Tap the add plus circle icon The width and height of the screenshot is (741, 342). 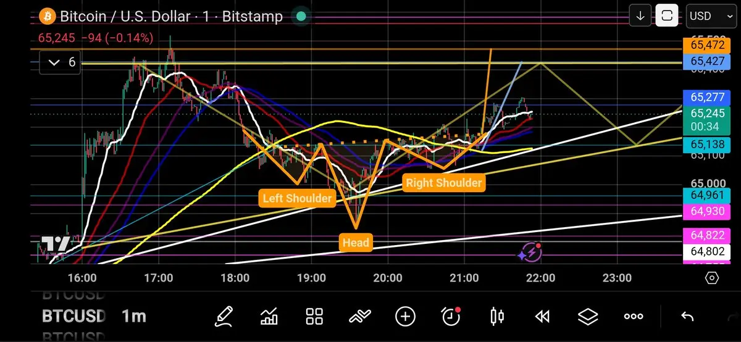pyautogui.click(x=405, y=317)
